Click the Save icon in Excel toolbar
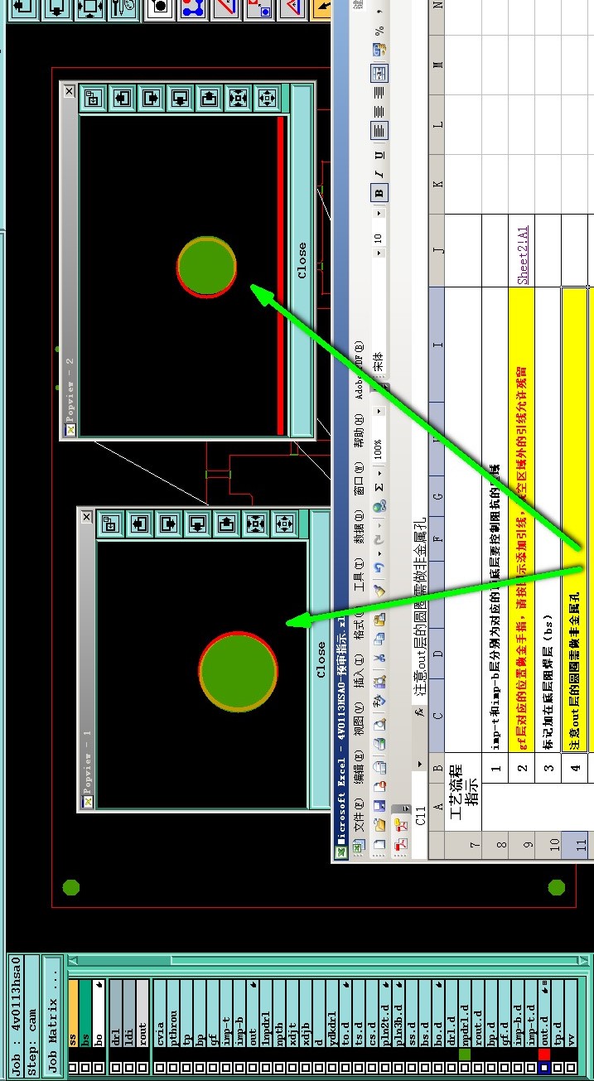Screen dimensions: 594x1081 pyautogui.click(x=380, y=805)
